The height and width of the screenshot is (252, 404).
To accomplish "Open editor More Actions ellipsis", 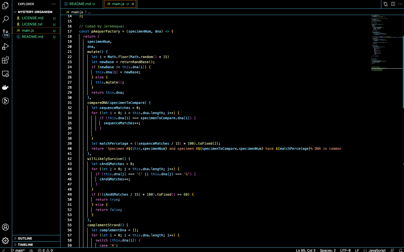I will tap(400, 4).
